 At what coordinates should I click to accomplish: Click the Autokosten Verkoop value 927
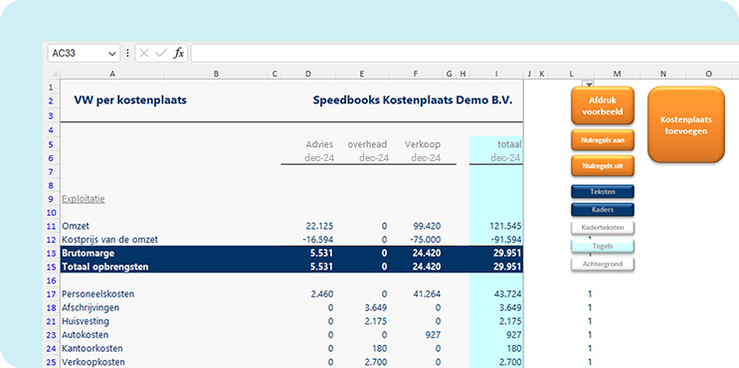pos(433,335)
